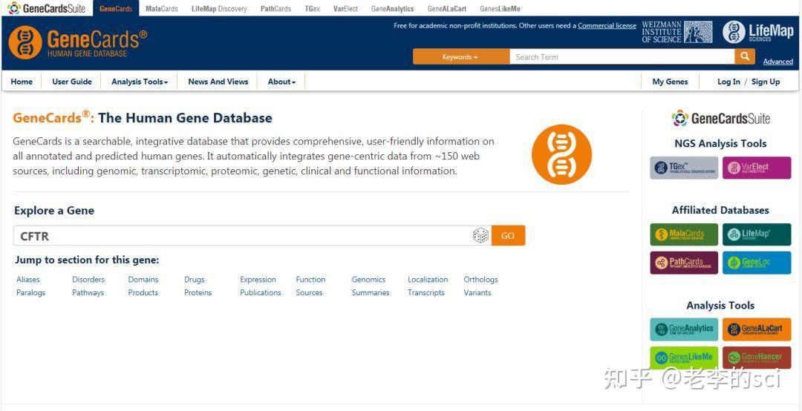Jump to the Expression section

tap(258, 279)
